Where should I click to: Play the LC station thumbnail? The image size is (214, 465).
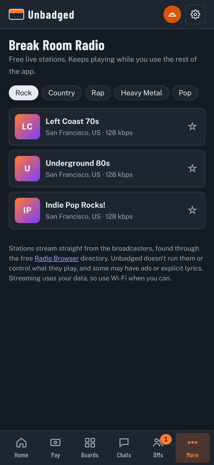pos(27,127)
